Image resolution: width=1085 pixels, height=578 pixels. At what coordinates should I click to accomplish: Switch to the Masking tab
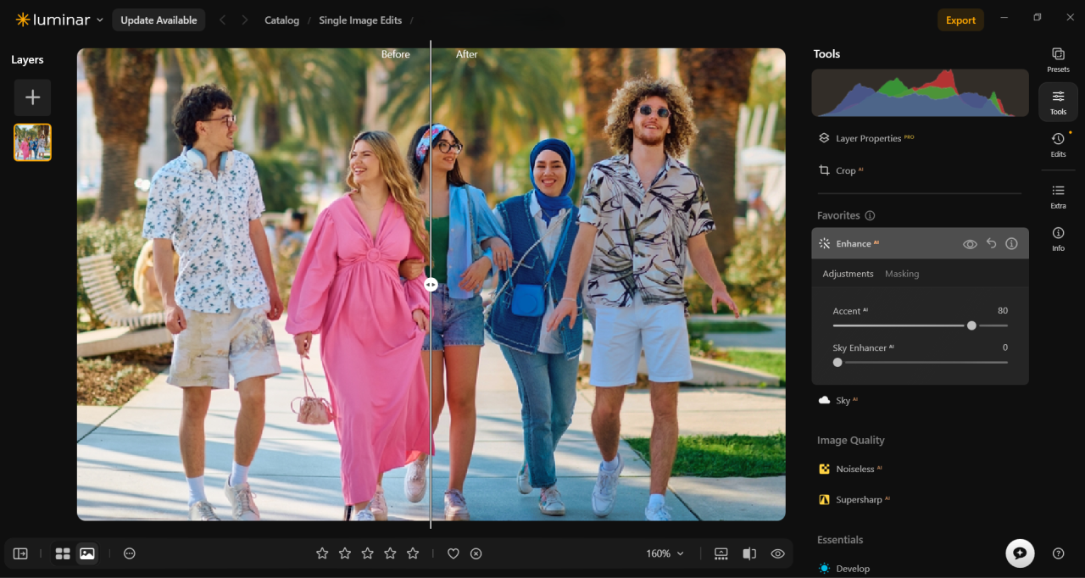[x=902, y=274]
